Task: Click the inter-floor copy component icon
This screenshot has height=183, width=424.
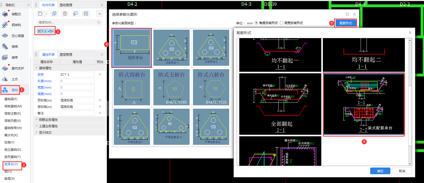Action: [76, 14]
